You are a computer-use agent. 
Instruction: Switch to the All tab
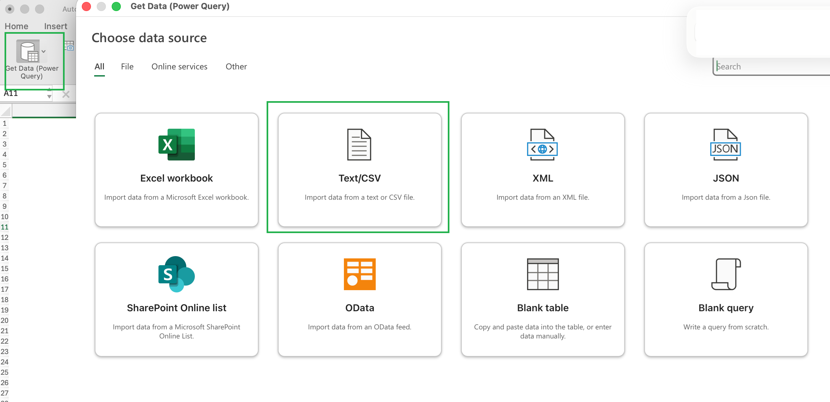click(x=99, y=66)
